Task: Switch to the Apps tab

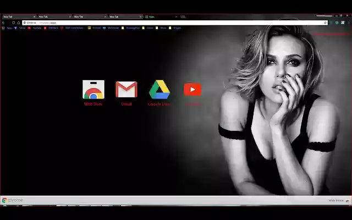Action: 160,17
